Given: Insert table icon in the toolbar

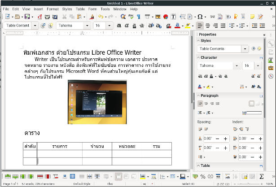Looking at the screenshot, I should (147, 17).
